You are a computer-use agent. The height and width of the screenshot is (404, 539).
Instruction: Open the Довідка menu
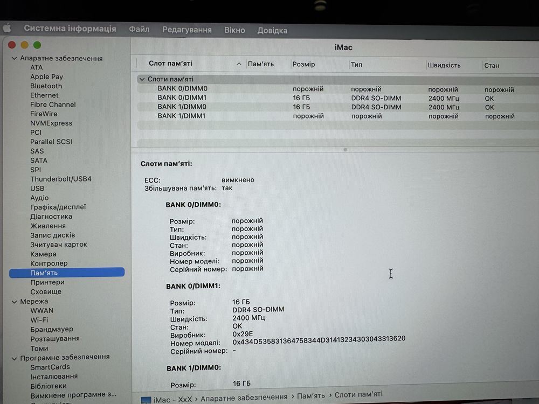point(272,31)
